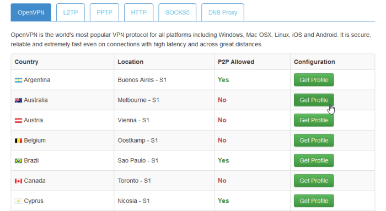This screenshot has width=386, height=211.
Task: Get the Brazil Sao Paulo profile
Action: [314, 160]
